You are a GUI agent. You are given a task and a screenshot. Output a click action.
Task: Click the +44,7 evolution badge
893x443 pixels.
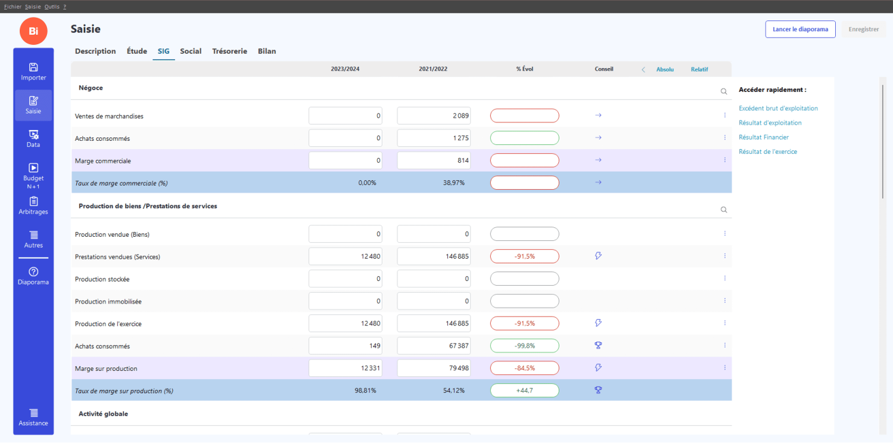(x=525, y=390)
